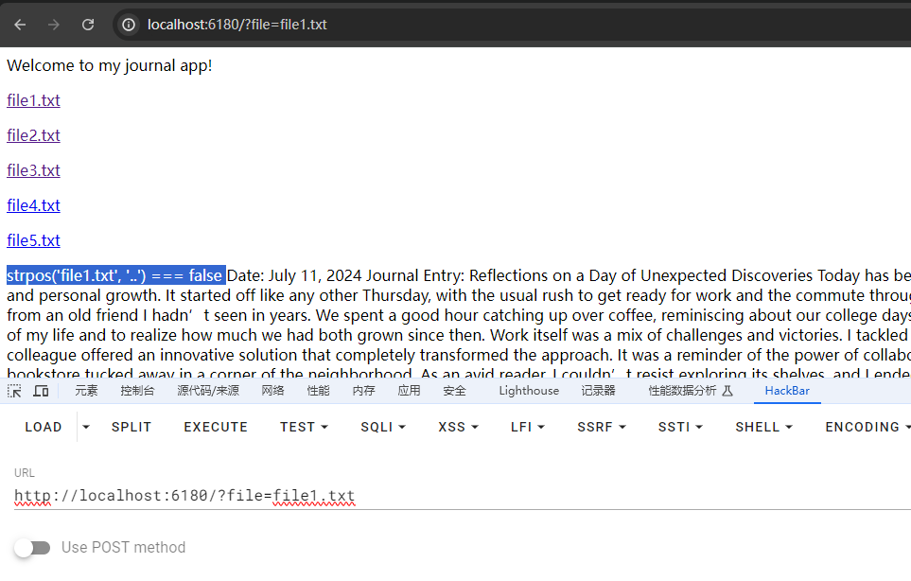The height and width of the screenshot is (581, 911).
Task: Click the browser forward arrow
Action: pos(54,25)
